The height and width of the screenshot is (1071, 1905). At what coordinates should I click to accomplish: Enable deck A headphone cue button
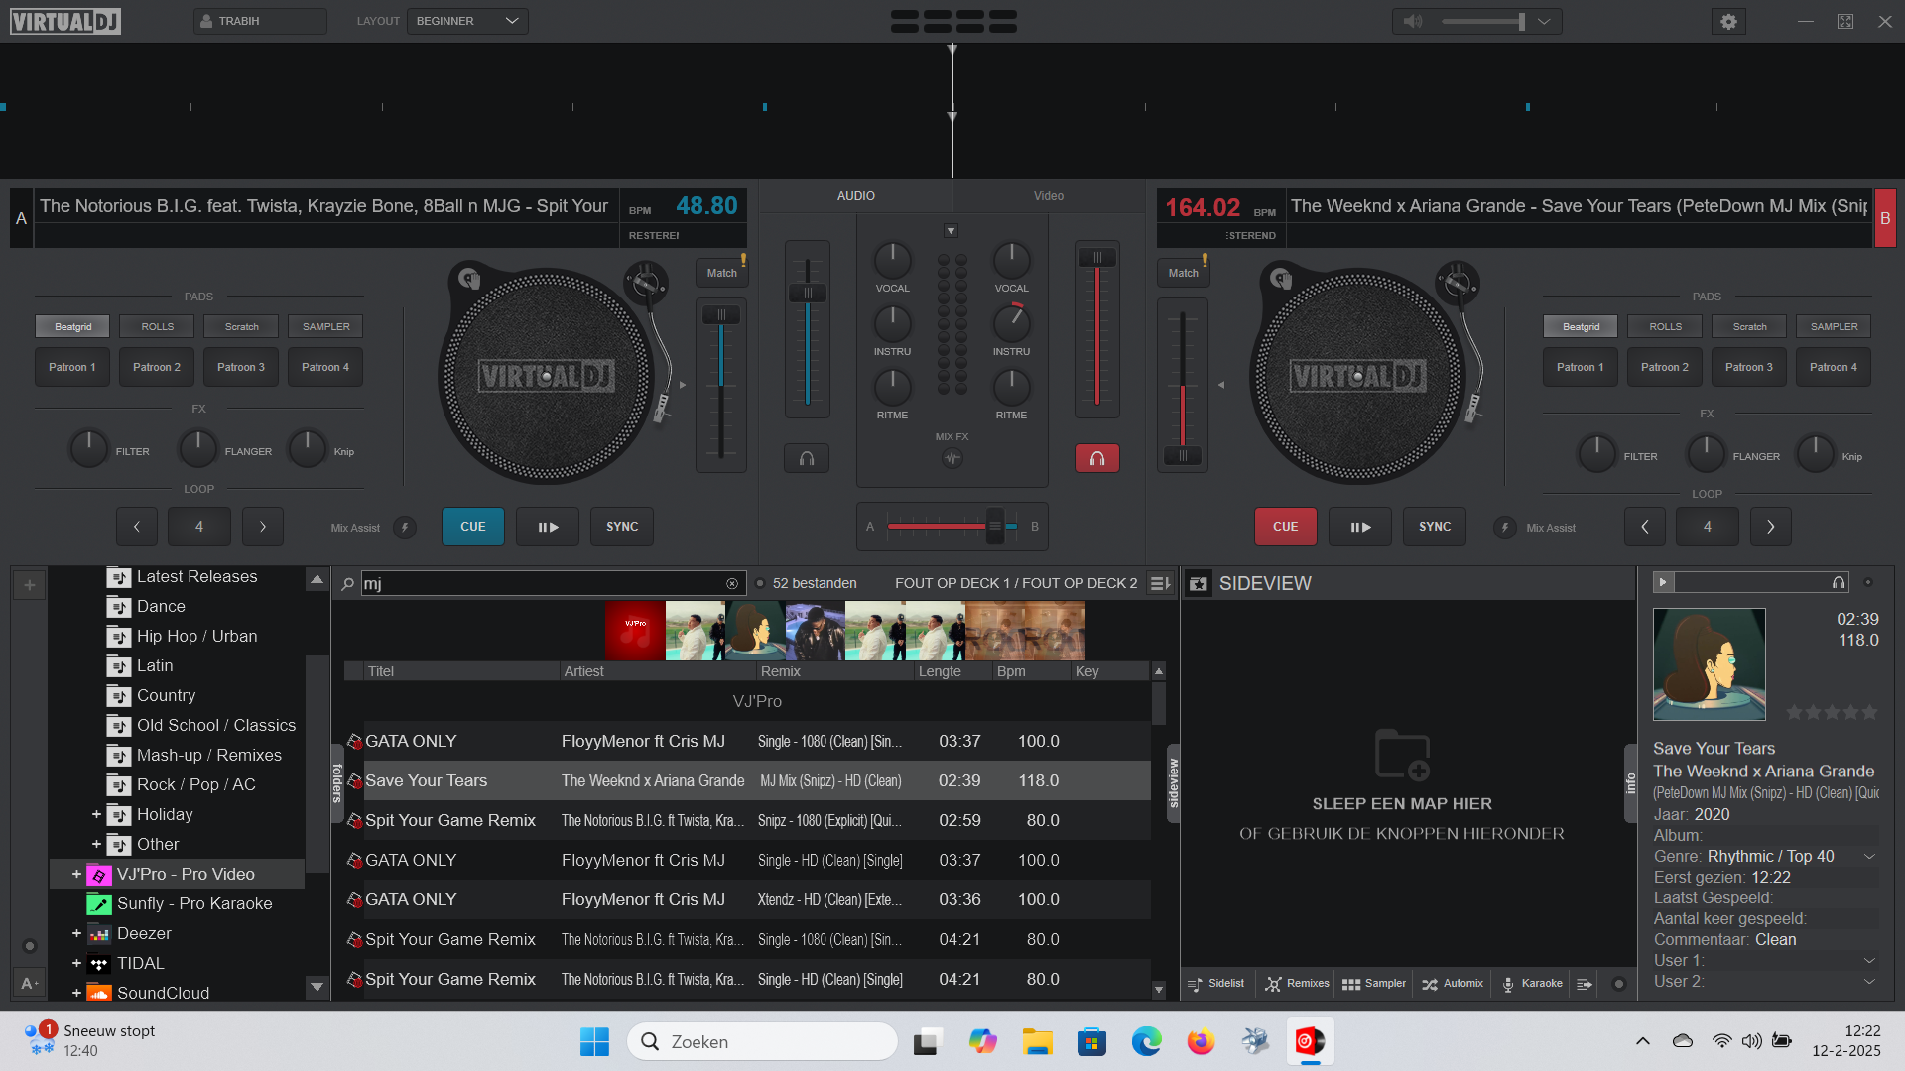(807, 458)
